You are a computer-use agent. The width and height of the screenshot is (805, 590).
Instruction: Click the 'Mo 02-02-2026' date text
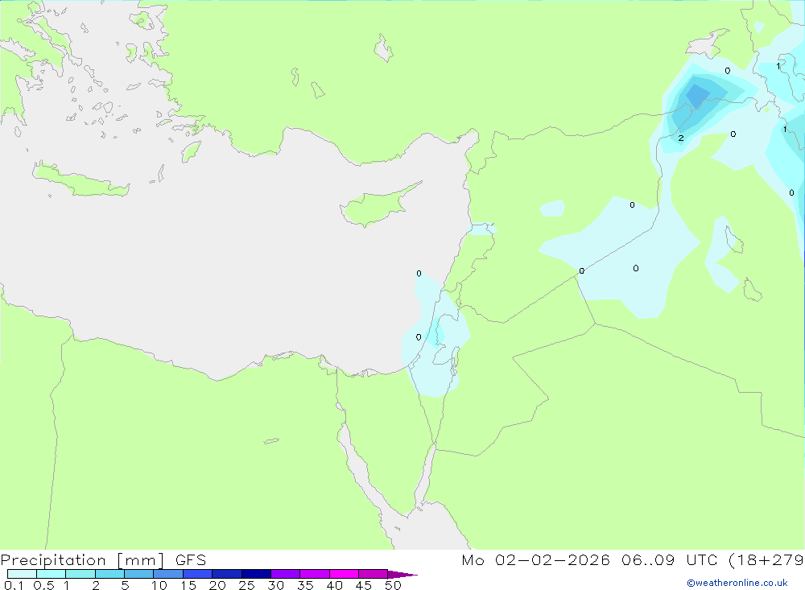click(535, 560)
